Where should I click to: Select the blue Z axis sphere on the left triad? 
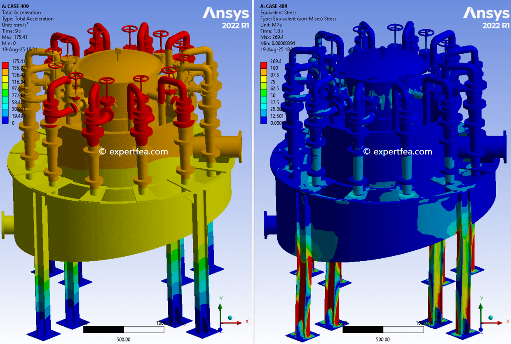coord(220,330)
